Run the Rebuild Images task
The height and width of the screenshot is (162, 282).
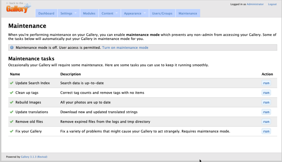[x=266, y=102]
